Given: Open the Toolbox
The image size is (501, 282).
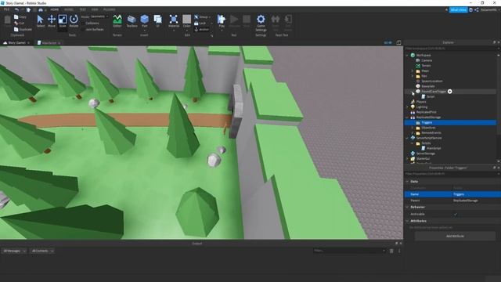Looking at the screenshot, I should pos(132,21).
